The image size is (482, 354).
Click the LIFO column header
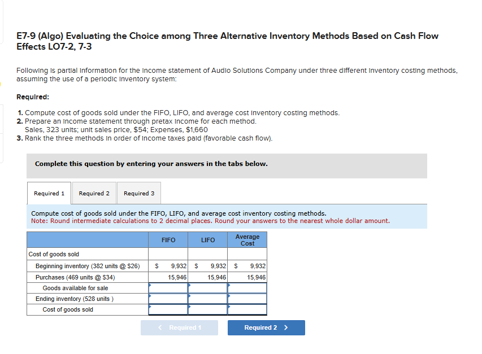[x=207, y=240]
